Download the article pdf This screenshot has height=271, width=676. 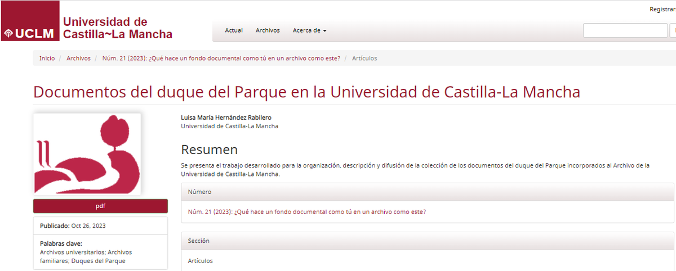click(100, 206)
